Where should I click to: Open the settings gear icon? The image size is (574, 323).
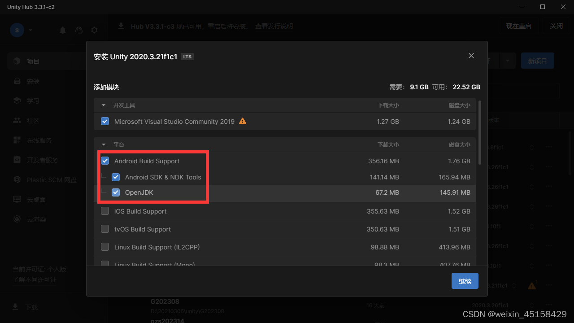(x=94, y=30)
